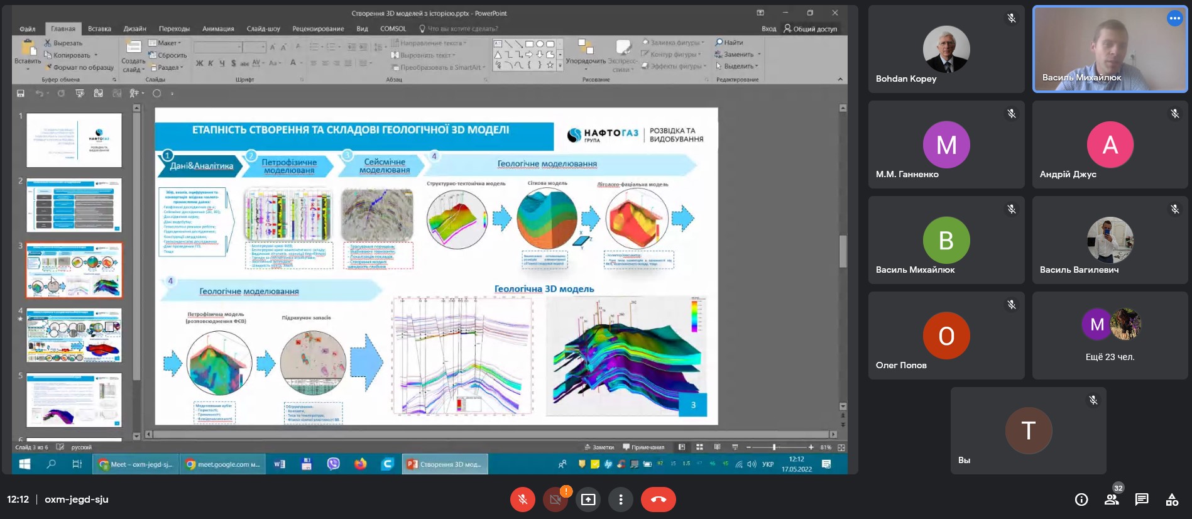Click Вход sign-in link

coord(768,29)
